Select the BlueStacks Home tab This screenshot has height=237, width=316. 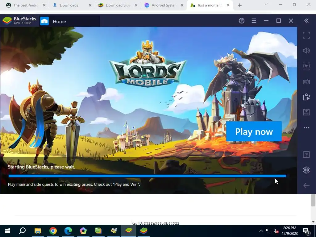[x=69, y=21]
